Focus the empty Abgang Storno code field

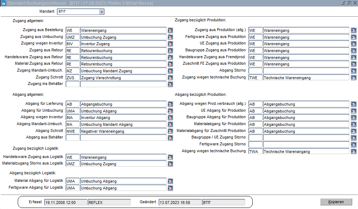[x=255, y=71]
